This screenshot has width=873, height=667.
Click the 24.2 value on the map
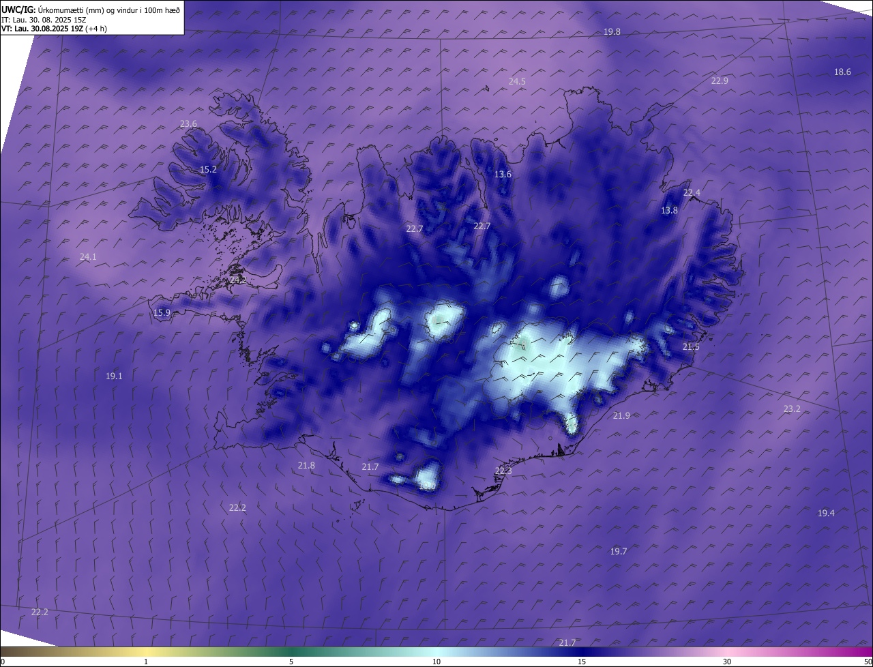point(237,280)
